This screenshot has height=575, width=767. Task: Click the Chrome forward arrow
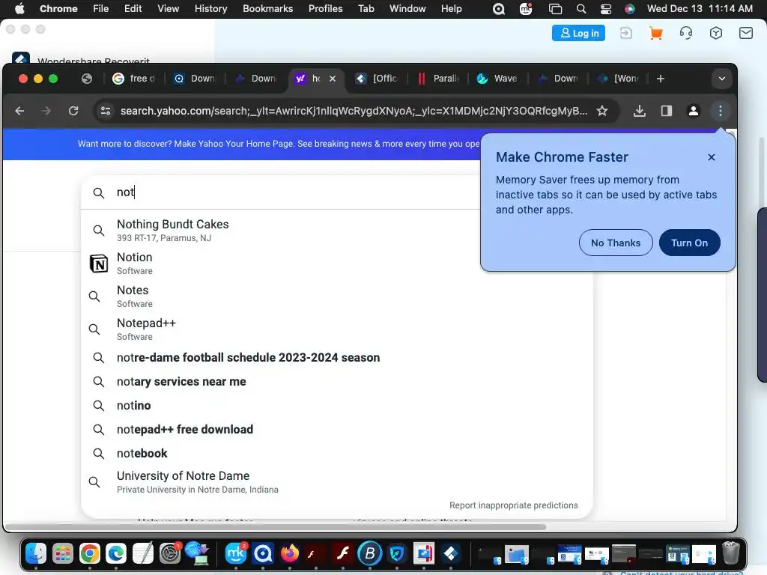pos(46,111)
